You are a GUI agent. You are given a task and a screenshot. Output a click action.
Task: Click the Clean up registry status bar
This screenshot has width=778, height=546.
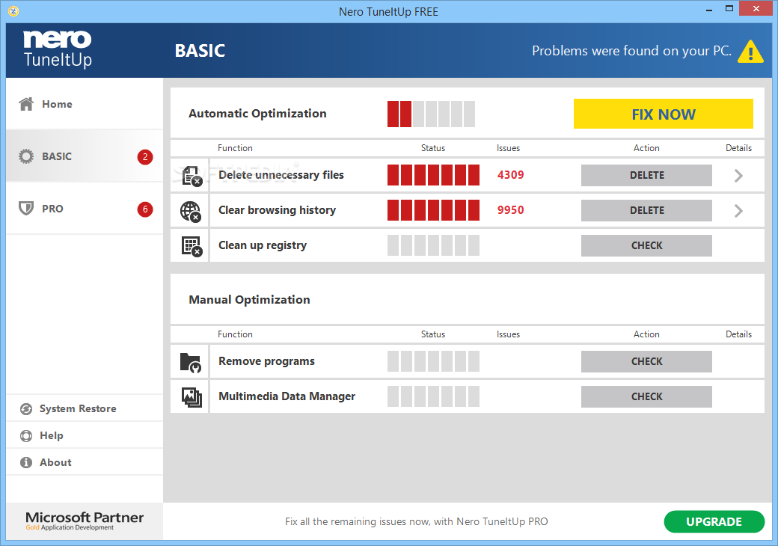[433, 246]
